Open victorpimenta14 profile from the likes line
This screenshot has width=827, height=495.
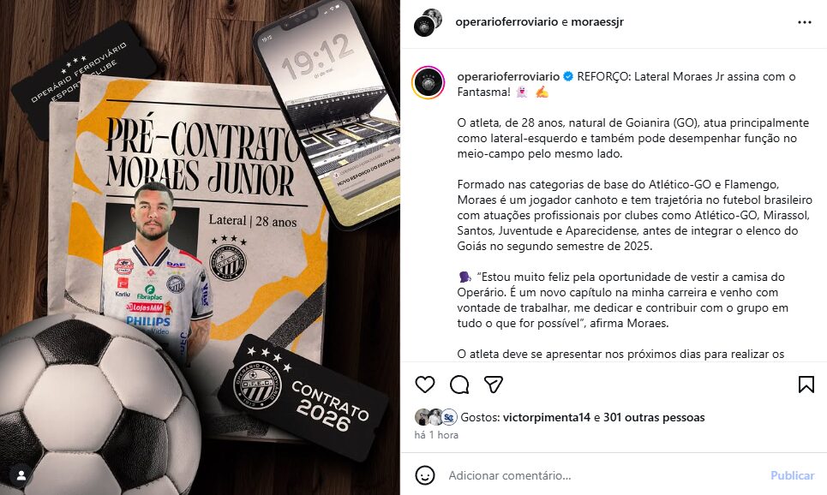pos(547,418)
